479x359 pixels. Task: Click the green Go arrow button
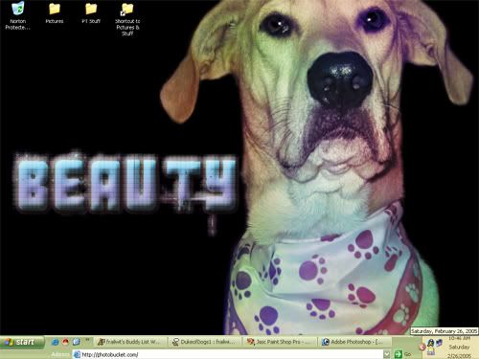[398, 354]
